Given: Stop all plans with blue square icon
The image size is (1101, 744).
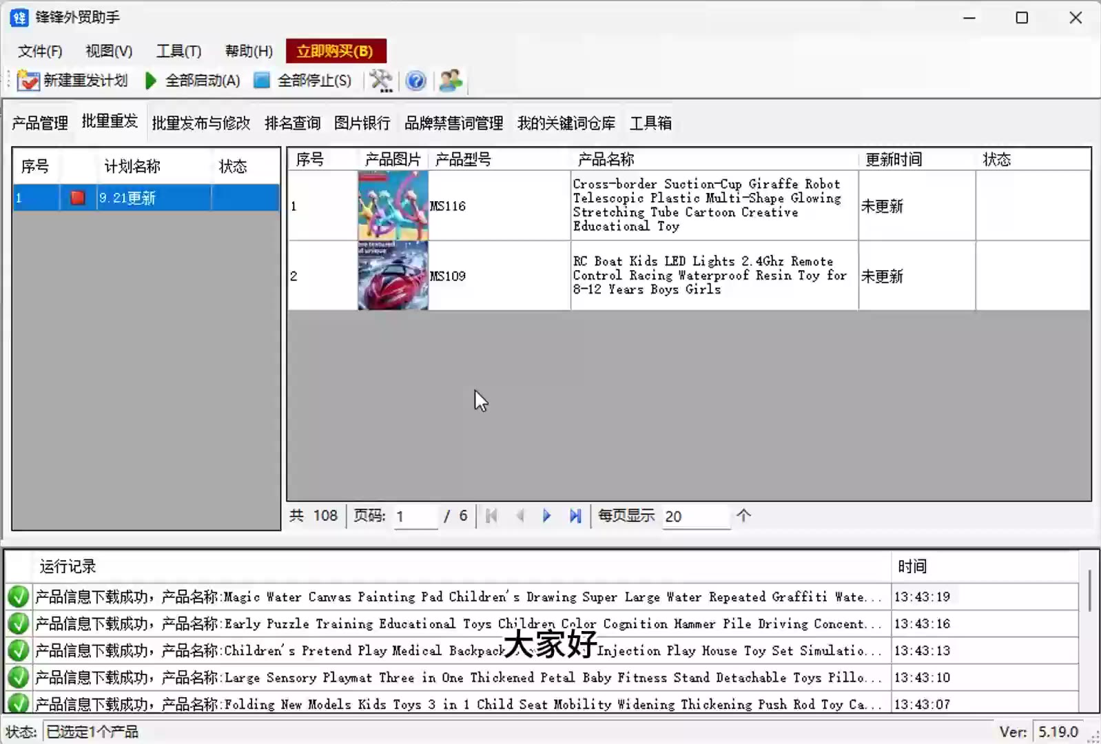Looking at the screenshot, I should (x=262, y=81).
